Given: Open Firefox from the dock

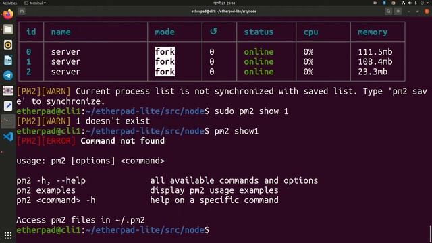Looking at the screenshot, I should tap(8, 13).
